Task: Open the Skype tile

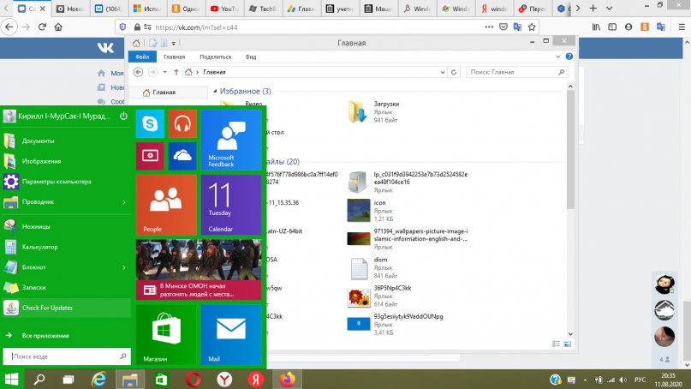Action: click(x=151, y=124)
